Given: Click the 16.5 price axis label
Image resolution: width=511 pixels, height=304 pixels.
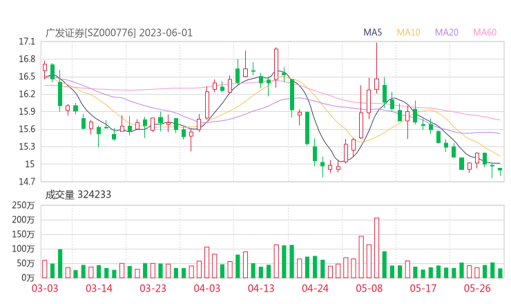Looking at the screenshot, I should point(27,77).
